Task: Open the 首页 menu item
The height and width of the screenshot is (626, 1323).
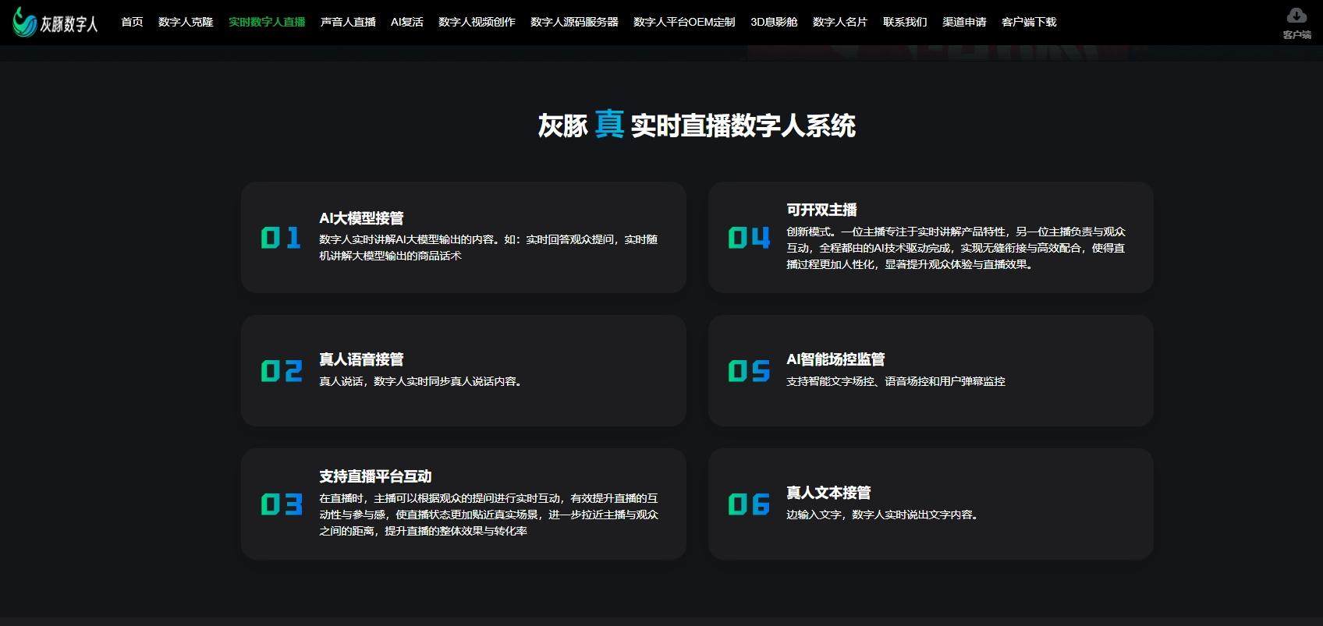Action: (x=132, y=22)
